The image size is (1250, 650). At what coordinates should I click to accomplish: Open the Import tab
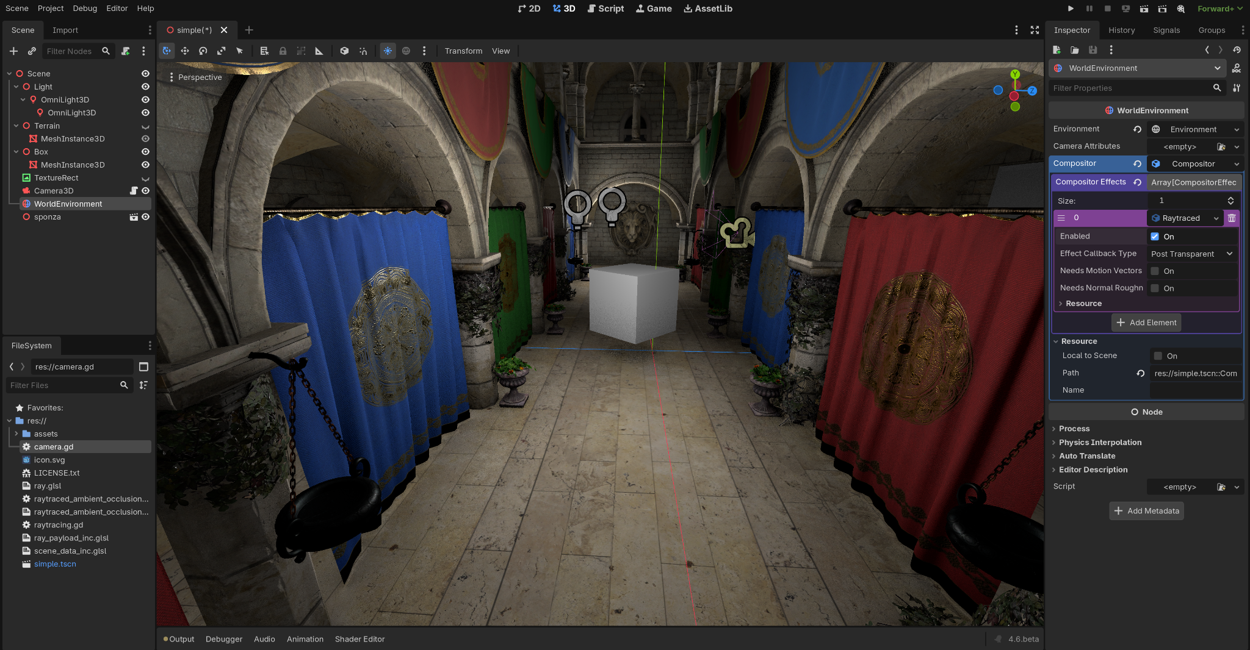65,30
